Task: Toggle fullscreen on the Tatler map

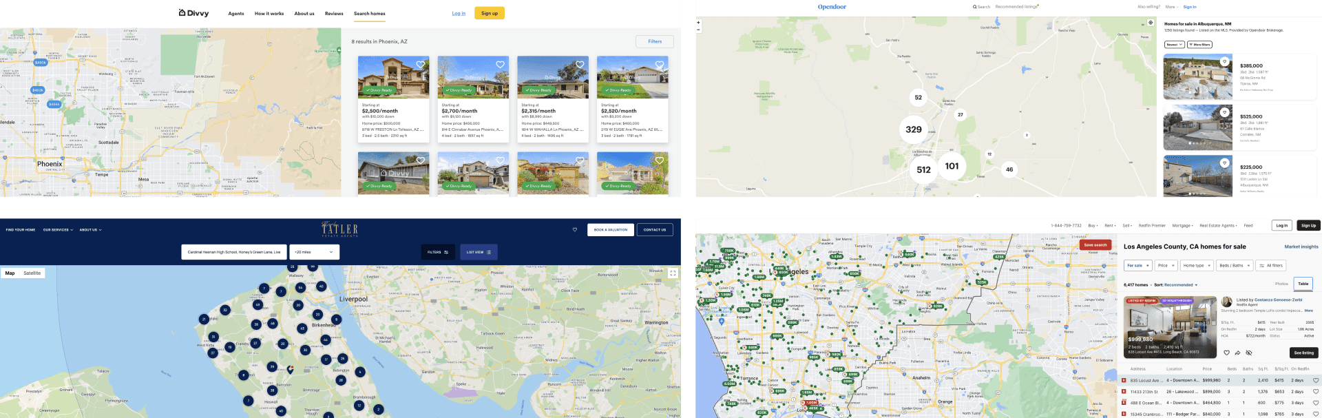Action: tap(673, 273)
